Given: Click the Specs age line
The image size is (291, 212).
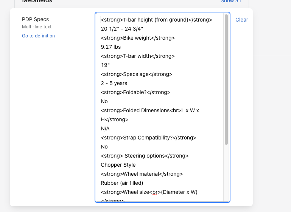Looking at the screenshot, I should [x=136, y=74].
